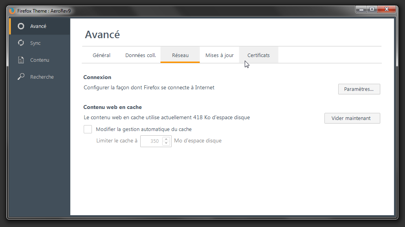Image resolution: width=405 pixels, height=227 pixels.
Task: Go to the Mises à jour tab
Action: pyautogui.click(x=220, y=55)
